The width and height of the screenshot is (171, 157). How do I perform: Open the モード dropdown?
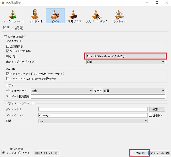click(134, 91)
